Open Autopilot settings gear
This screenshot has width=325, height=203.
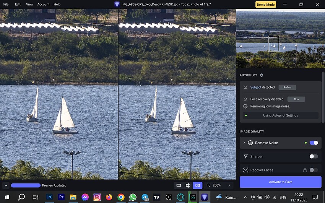[261, 75]
